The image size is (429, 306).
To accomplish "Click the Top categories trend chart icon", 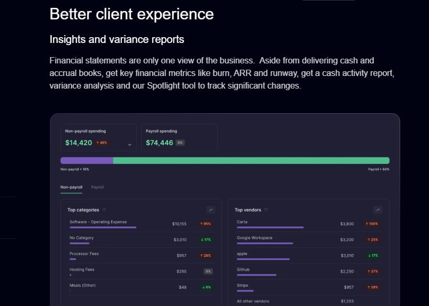I will click(x=211, y=210).
